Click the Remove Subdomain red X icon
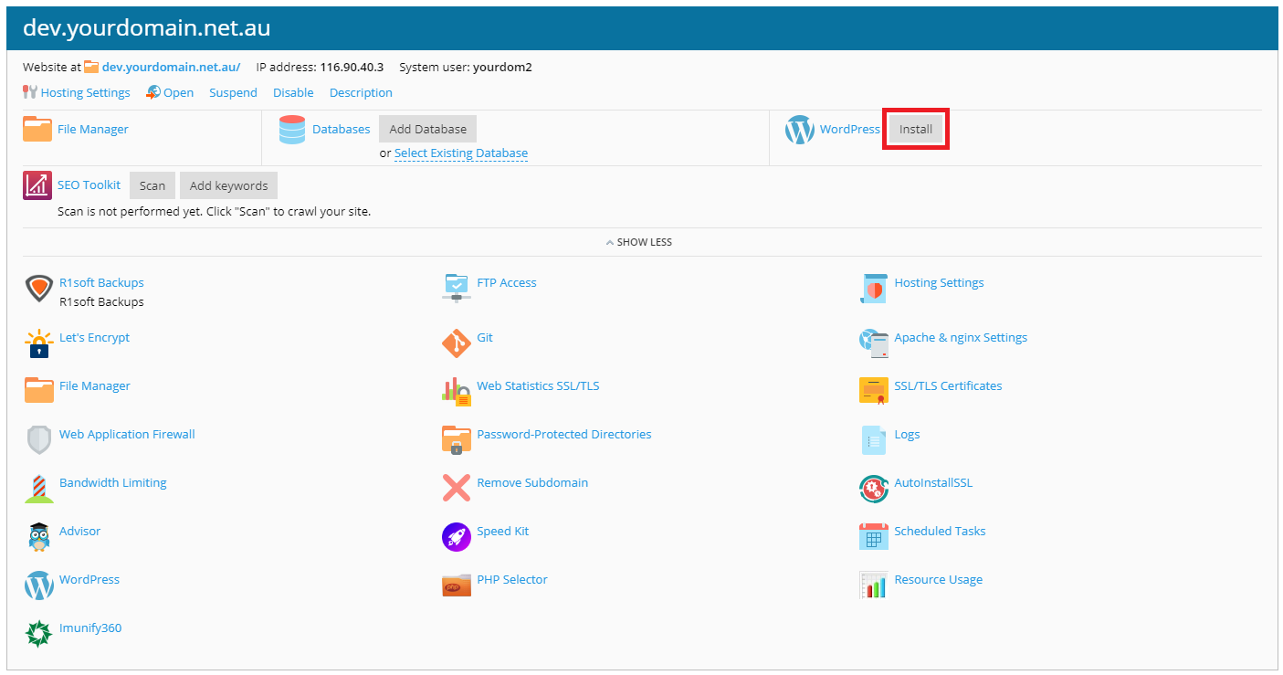The width and height of the screenshot is (1283, 675). tap(456, 489)
